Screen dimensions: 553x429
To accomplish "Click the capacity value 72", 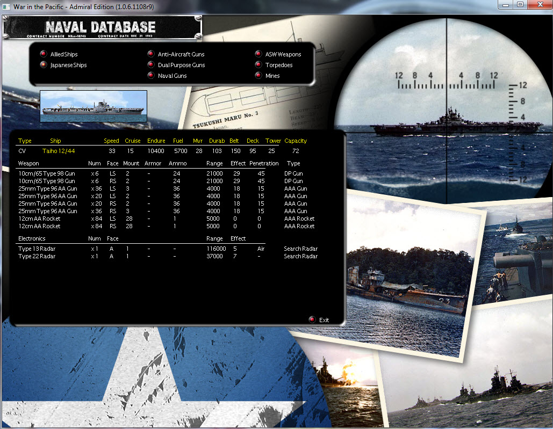I will [296, 151].
